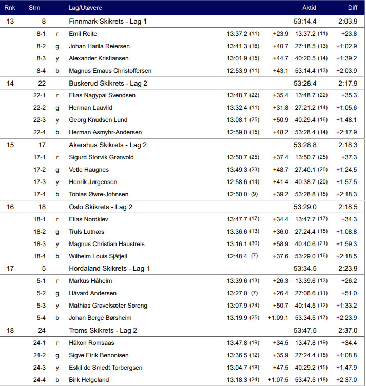Click the Strn column header
This screenshot has width=366, height=386.
pyautogui.click(x=34, y=8)
